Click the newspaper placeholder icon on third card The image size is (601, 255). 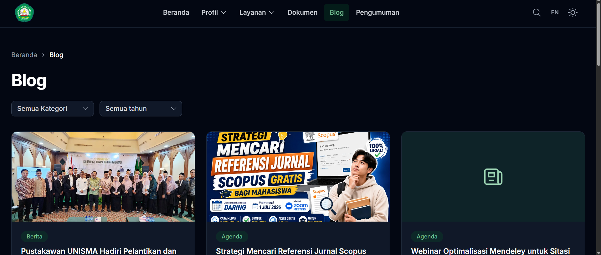(493, 177)
